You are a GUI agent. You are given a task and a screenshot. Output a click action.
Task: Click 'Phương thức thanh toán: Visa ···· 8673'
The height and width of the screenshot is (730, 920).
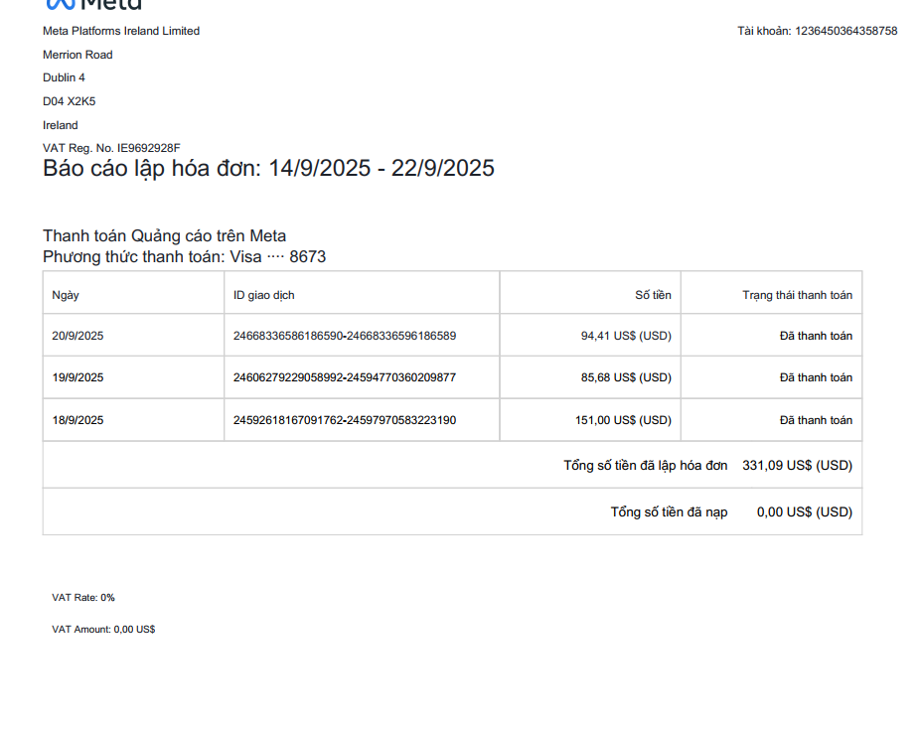click(184, 257)
